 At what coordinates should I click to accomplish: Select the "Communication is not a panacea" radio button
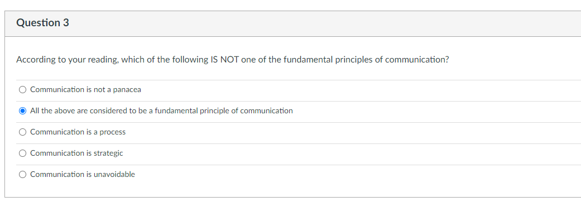(x=22, y=90)
